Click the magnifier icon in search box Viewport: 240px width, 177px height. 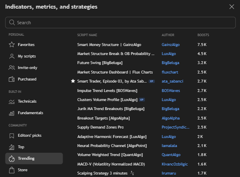coord(12,23)
